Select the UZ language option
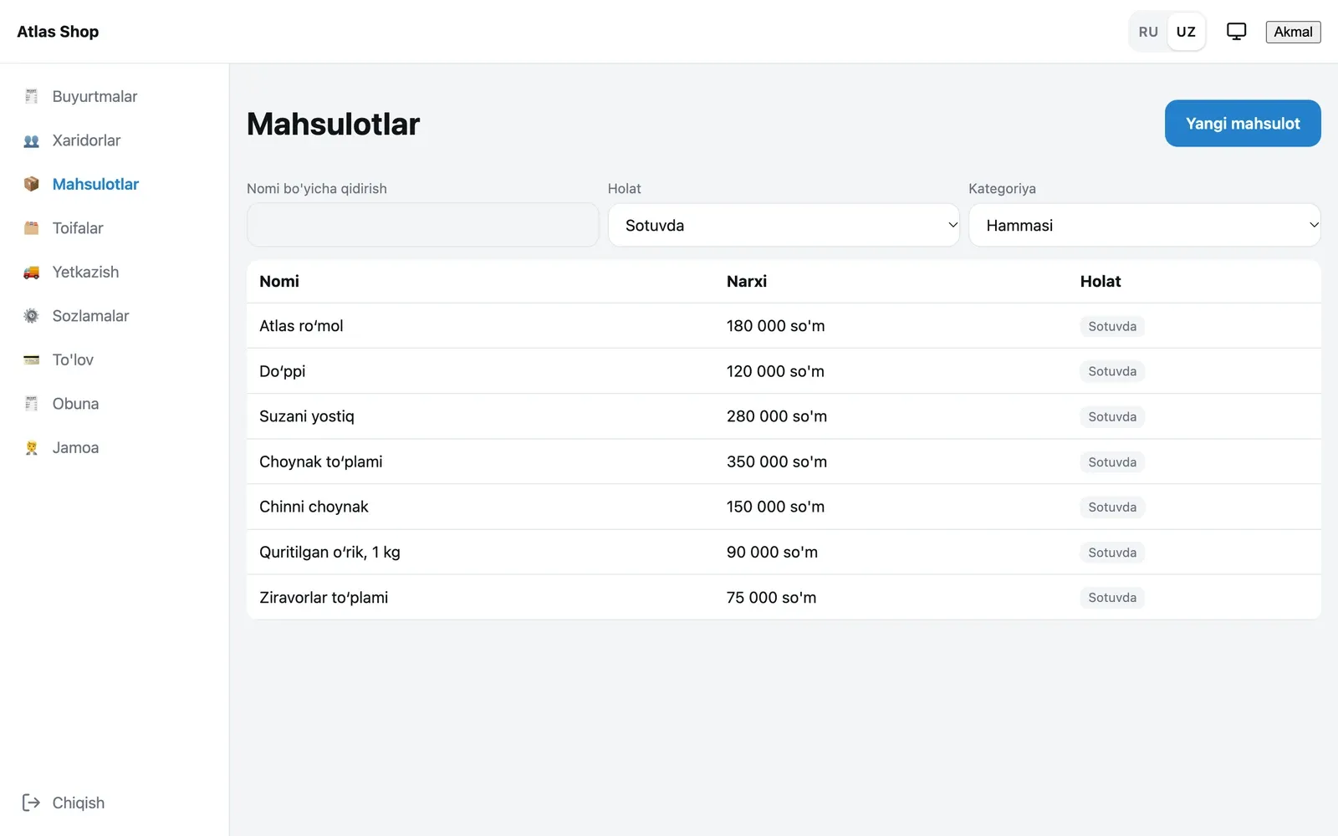1338x836 pixels. tap(1186, 32)
